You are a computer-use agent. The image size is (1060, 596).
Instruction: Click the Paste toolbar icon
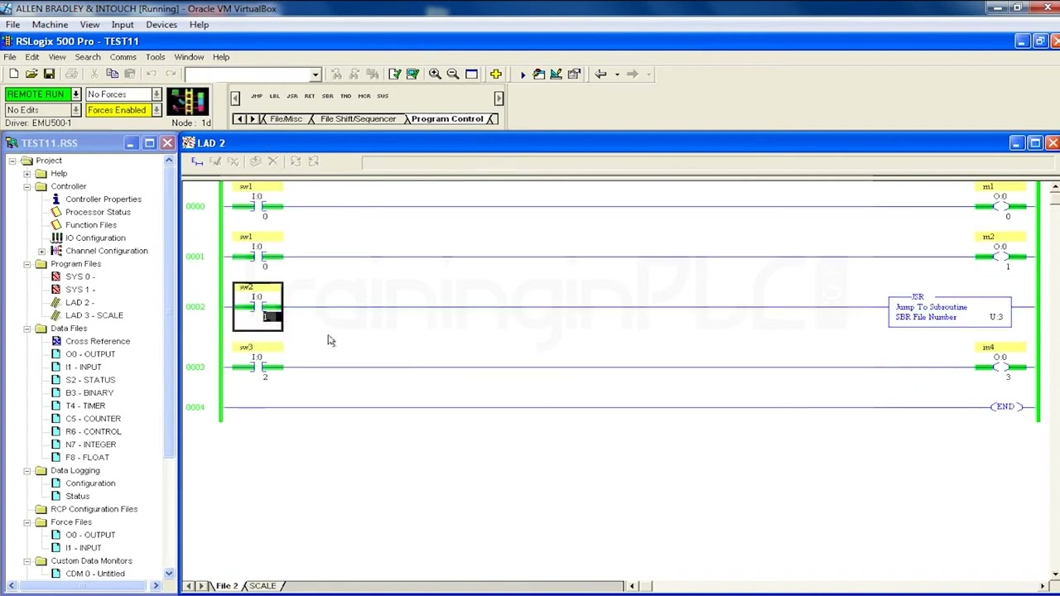(129, 74)
